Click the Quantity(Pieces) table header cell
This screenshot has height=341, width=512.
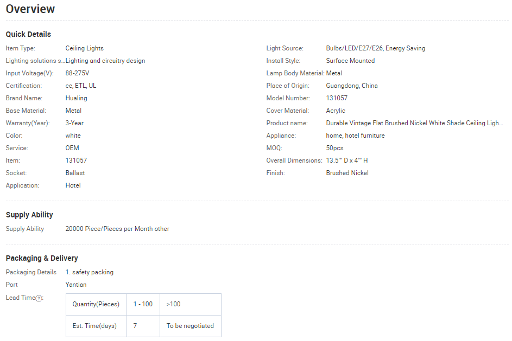coord(96,304)
